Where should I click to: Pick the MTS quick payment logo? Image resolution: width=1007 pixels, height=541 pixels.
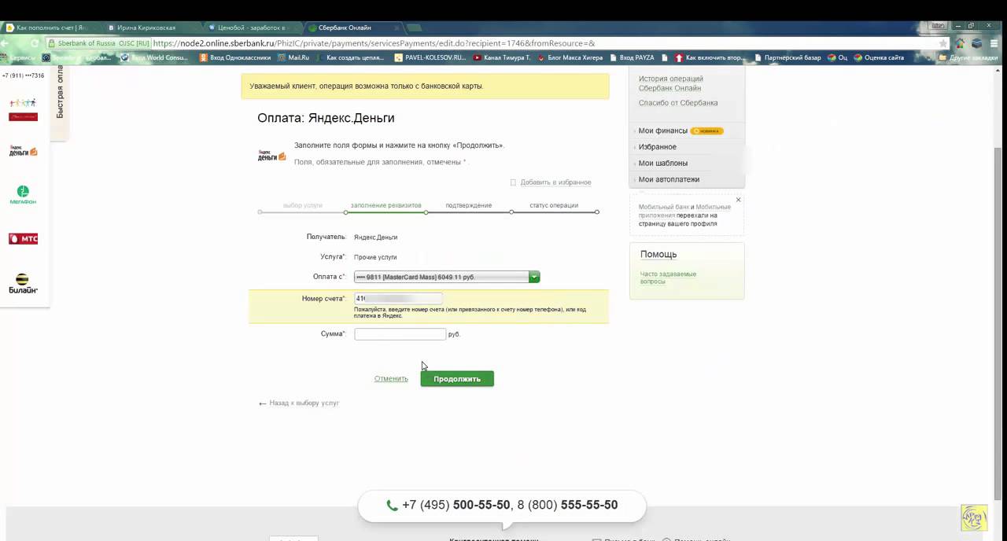point(23,239)
